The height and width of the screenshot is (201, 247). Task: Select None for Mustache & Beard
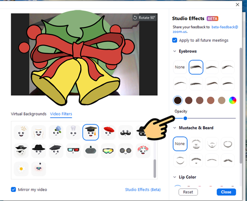pos(180,144)
